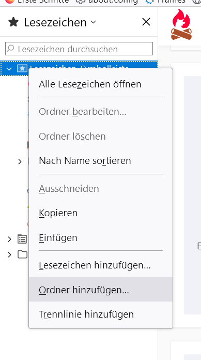Click the bookmarks toolbar star folder icon

pyautogui.click(x=22, y=68)
